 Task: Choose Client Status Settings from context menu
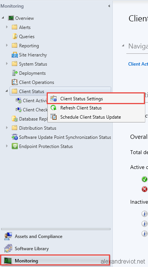point(96,98)
